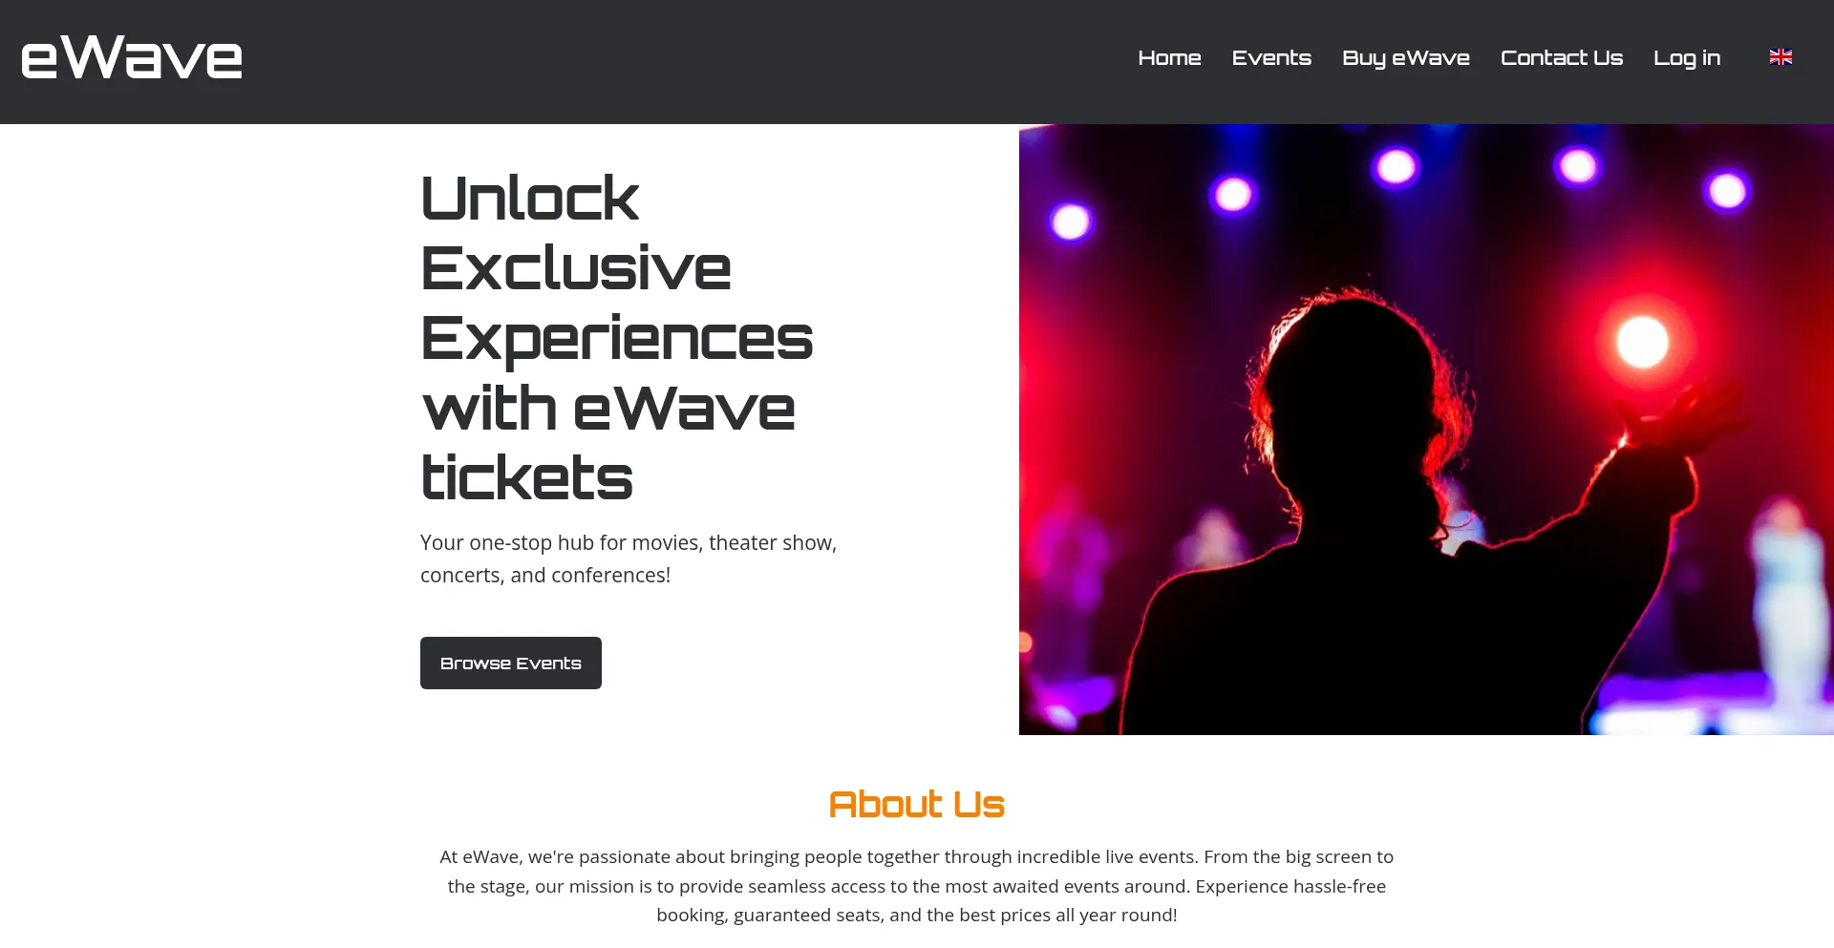Screen dimensions: 1834x948
Task: Click the Log in link
Action: 1687,58
